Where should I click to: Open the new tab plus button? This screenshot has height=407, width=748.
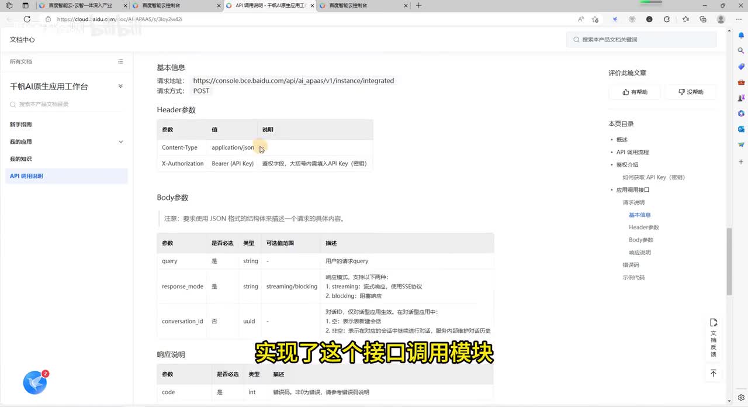(x=418, y=5)
